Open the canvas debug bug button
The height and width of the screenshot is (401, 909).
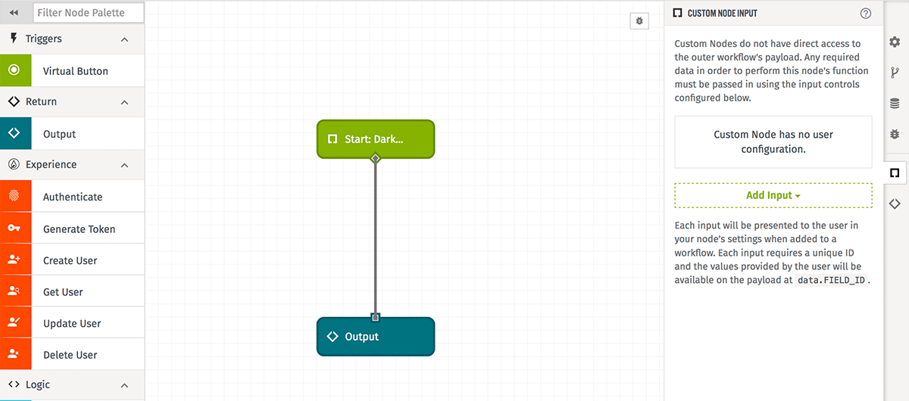(639, 20)
